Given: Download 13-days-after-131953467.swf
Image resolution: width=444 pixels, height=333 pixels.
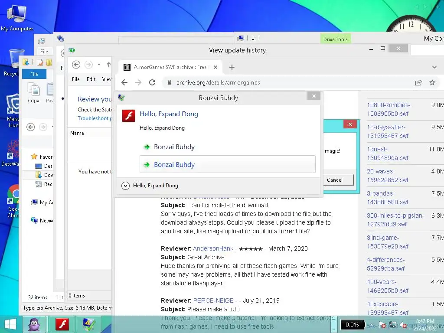Looking at the screenshot, I should point(388,131).
